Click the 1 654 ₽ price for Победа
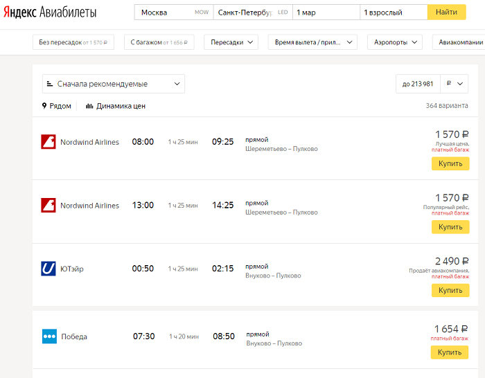485x378 pixels. pos(451,329)
